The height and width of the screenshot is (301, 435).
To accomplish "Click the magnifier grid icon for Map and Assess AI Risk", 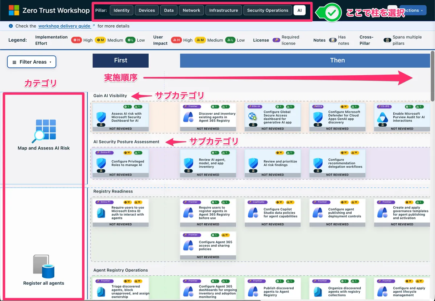I will [x=43, y=131].
